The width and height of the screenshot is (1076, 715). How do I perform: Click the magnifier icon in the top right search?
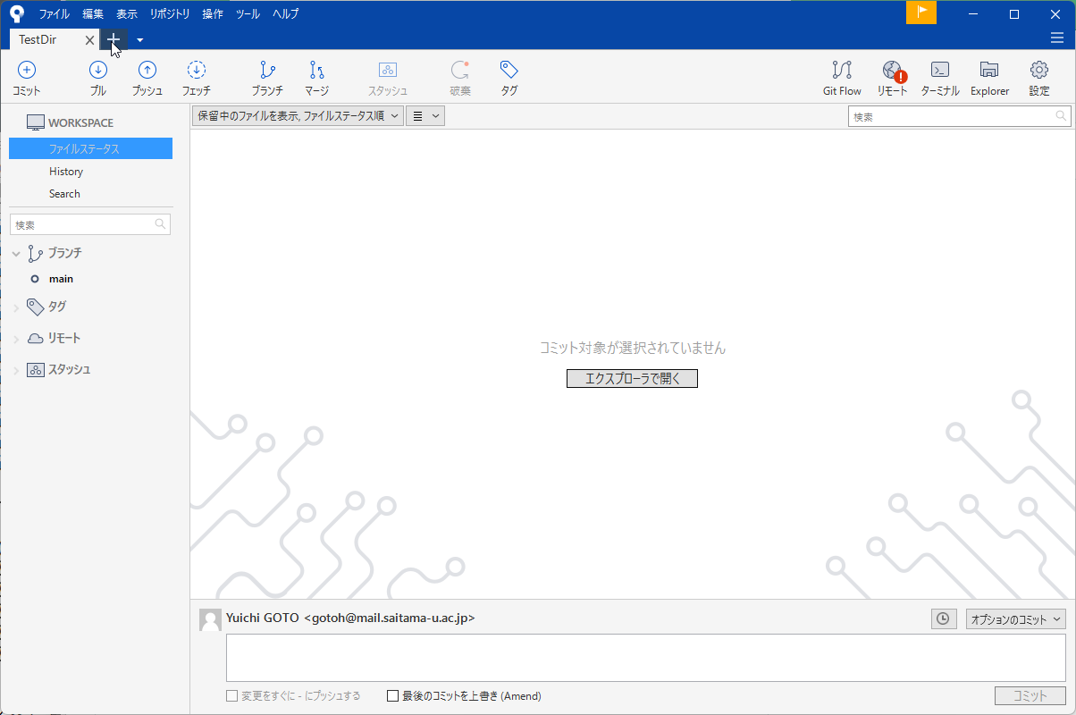click(x=1061, y=116)
